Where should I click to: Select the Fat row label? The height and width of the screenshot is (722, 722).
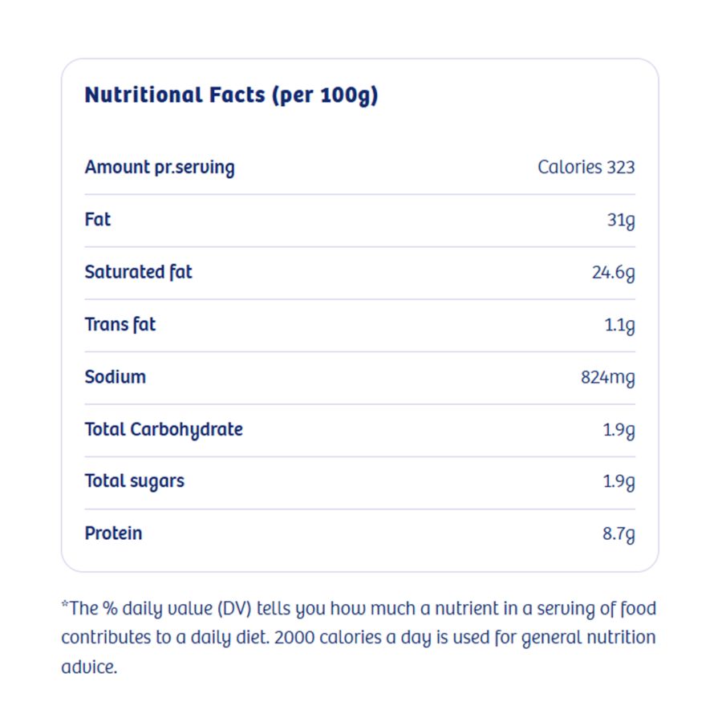[x=98, y=220]
